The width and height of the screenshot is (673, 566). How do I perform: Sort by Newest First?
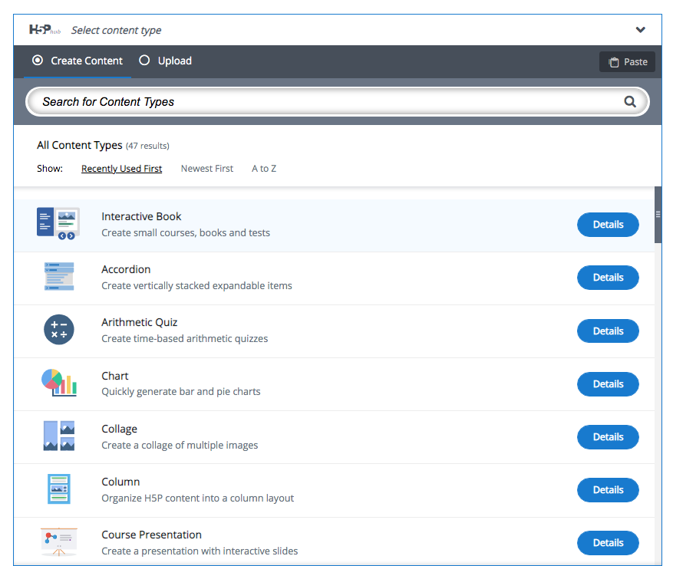coord(207,169)
